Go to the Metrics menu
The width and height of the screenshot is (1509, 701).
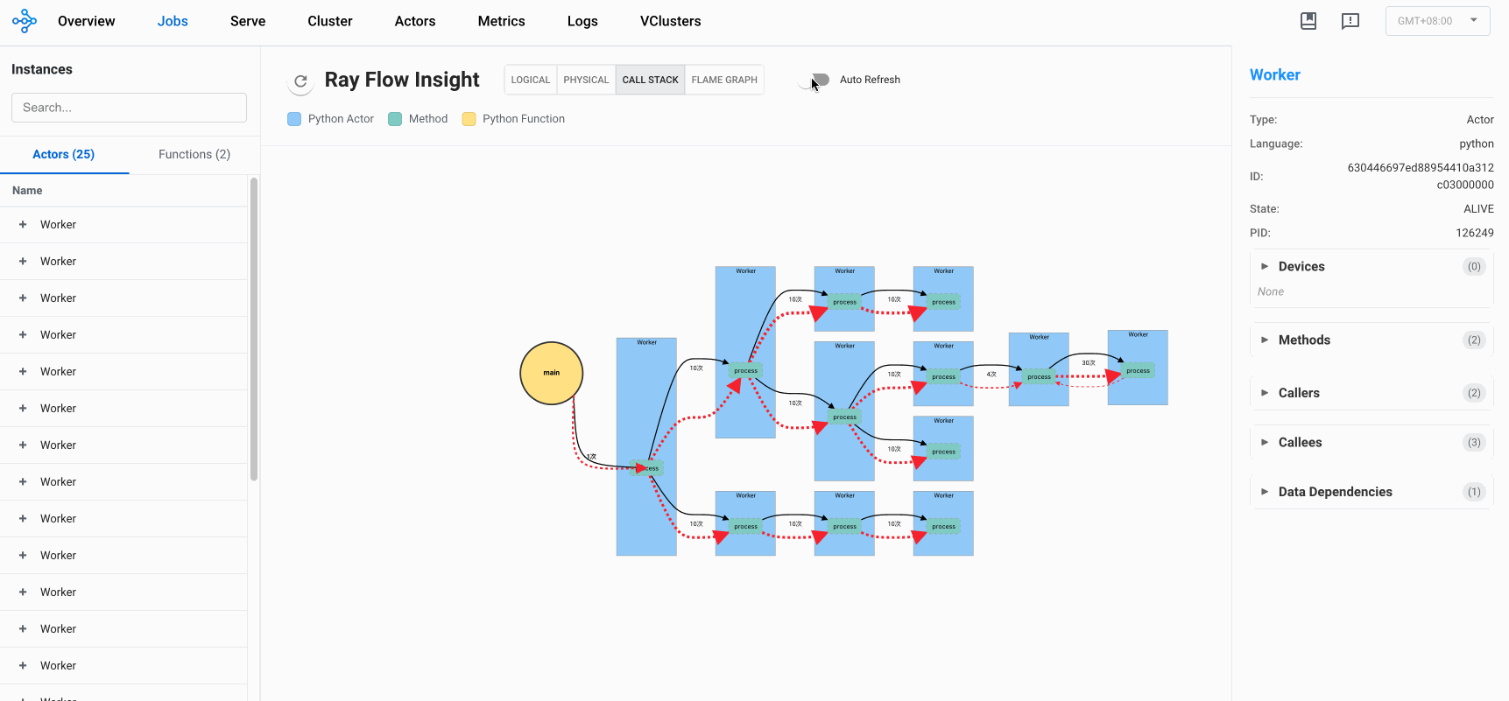[x=501, y=21]
